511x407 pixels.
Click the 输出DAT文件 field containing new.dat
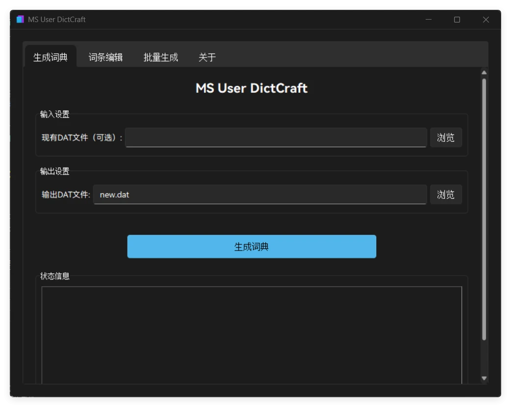[260, 195]
